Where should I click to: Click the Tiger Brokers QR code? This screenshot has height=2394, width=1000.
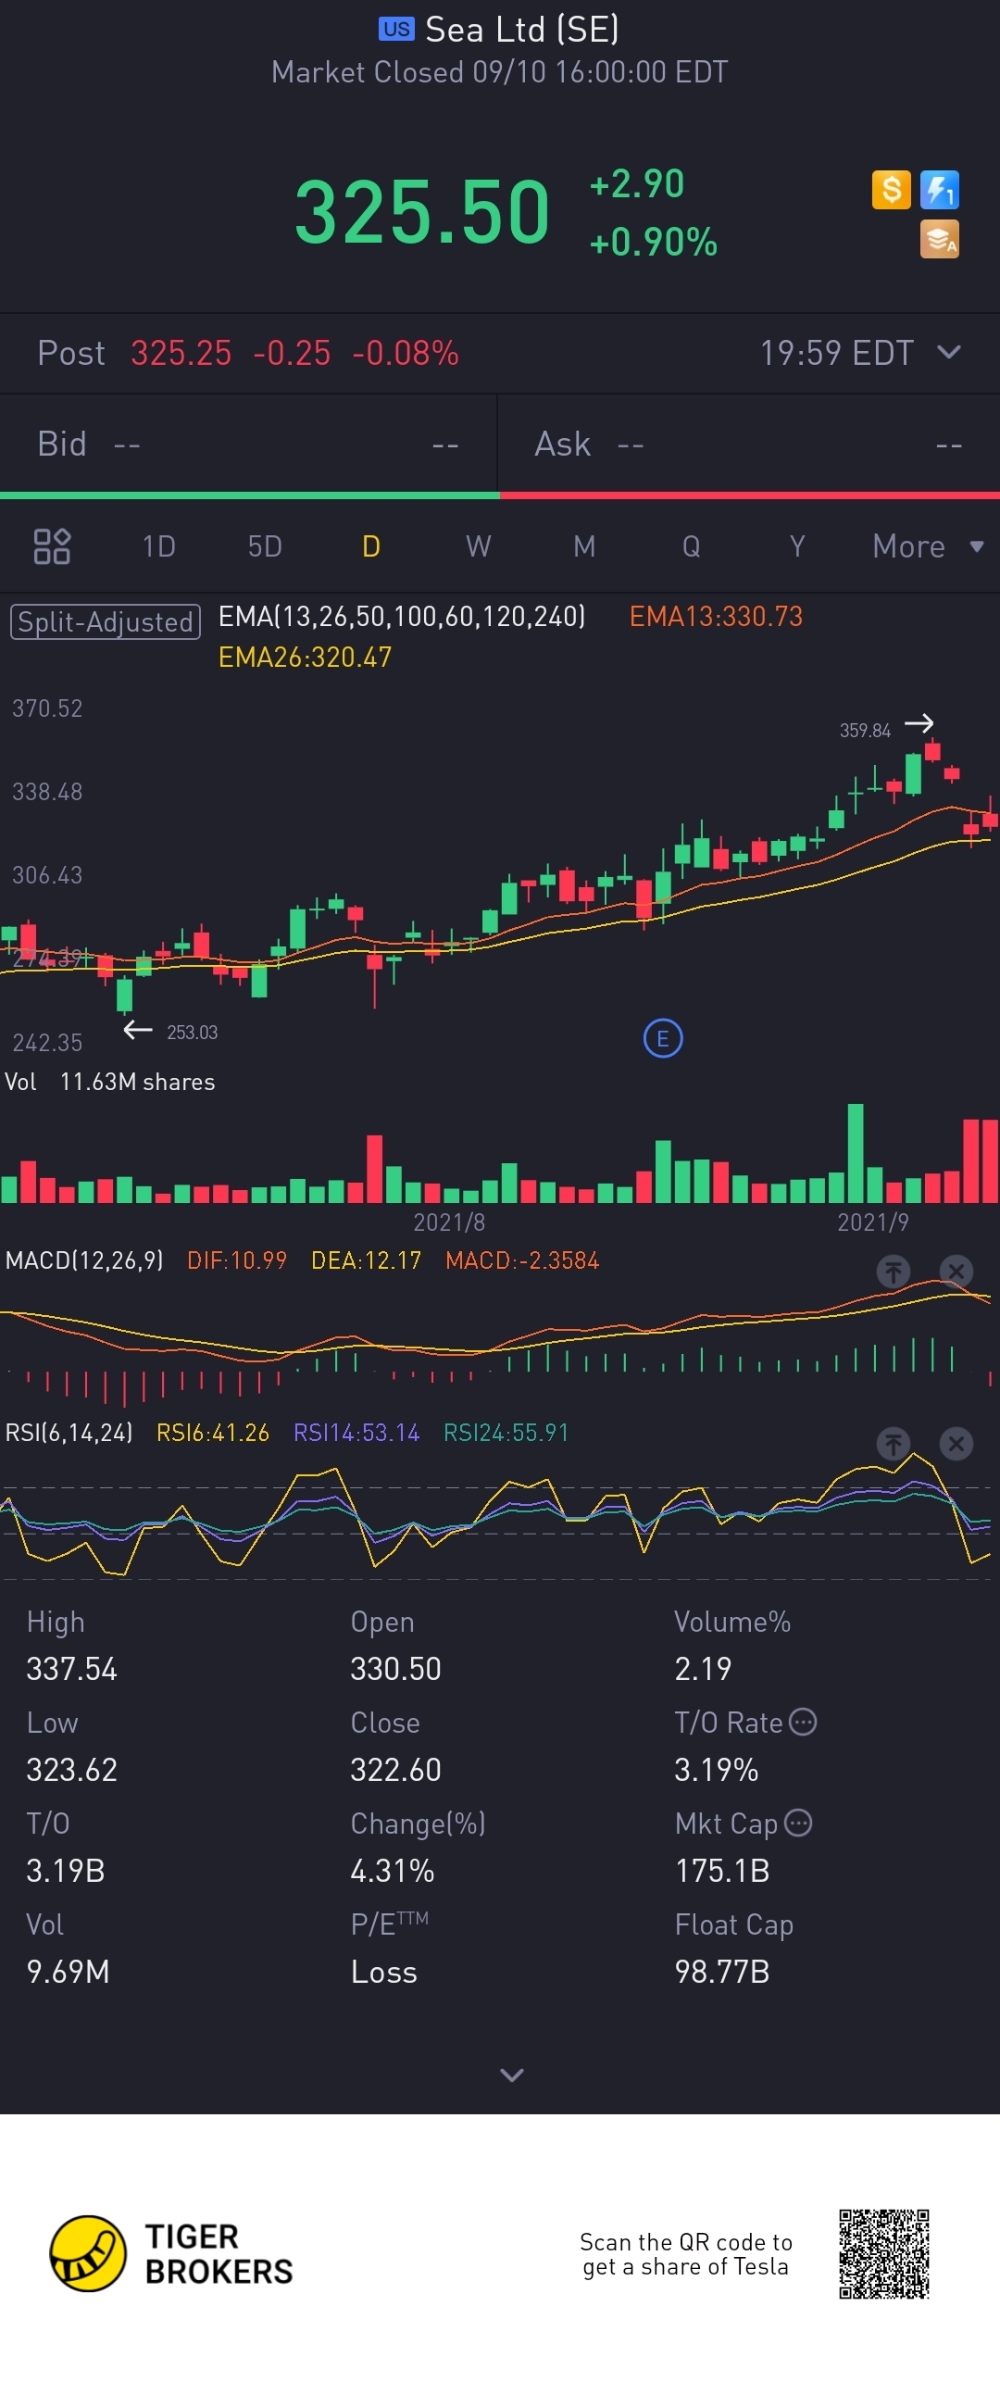point(884,2253)
